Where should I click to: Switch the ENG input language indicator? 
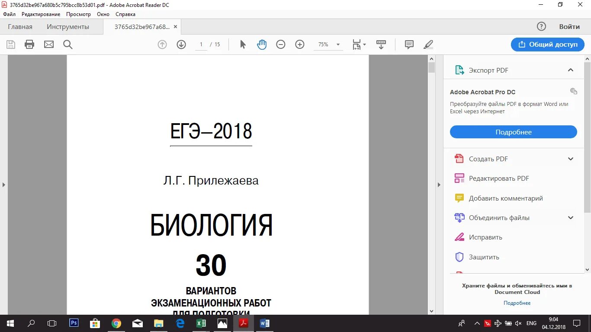(x=531, y=323)
